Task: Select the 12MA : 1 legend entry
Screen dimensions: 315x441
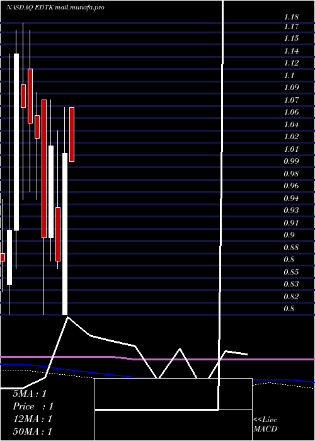Action: point(33,419)
